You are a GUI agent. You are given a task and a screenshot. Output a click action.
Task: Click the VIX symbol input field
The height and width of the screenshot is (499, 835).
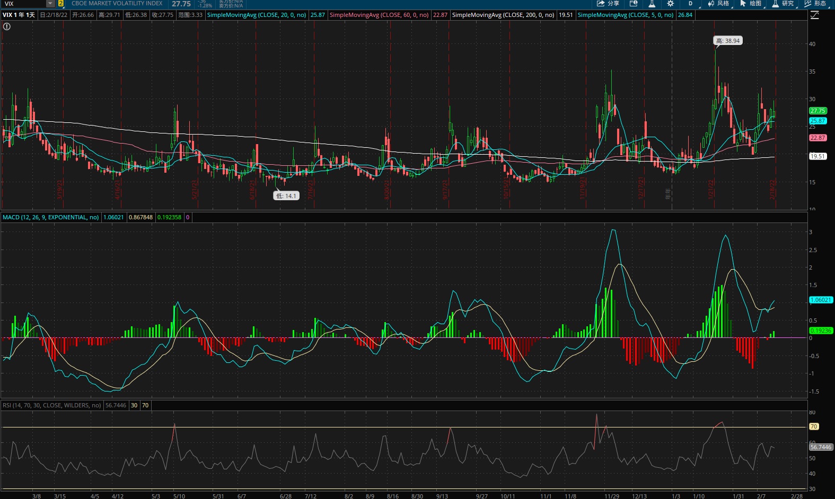[24, 4]
